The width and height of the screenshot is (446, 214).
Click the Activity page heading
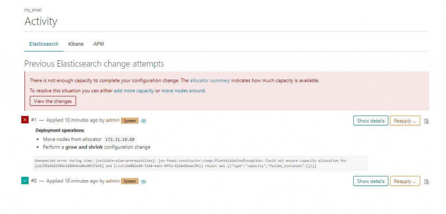pyautogui.click(x=41, y=21)
